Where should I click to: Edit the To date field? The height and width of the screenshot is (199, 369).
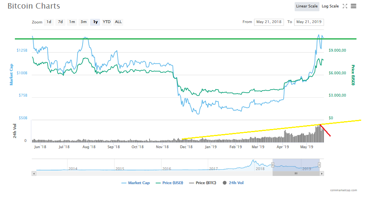tap(309, 22)
